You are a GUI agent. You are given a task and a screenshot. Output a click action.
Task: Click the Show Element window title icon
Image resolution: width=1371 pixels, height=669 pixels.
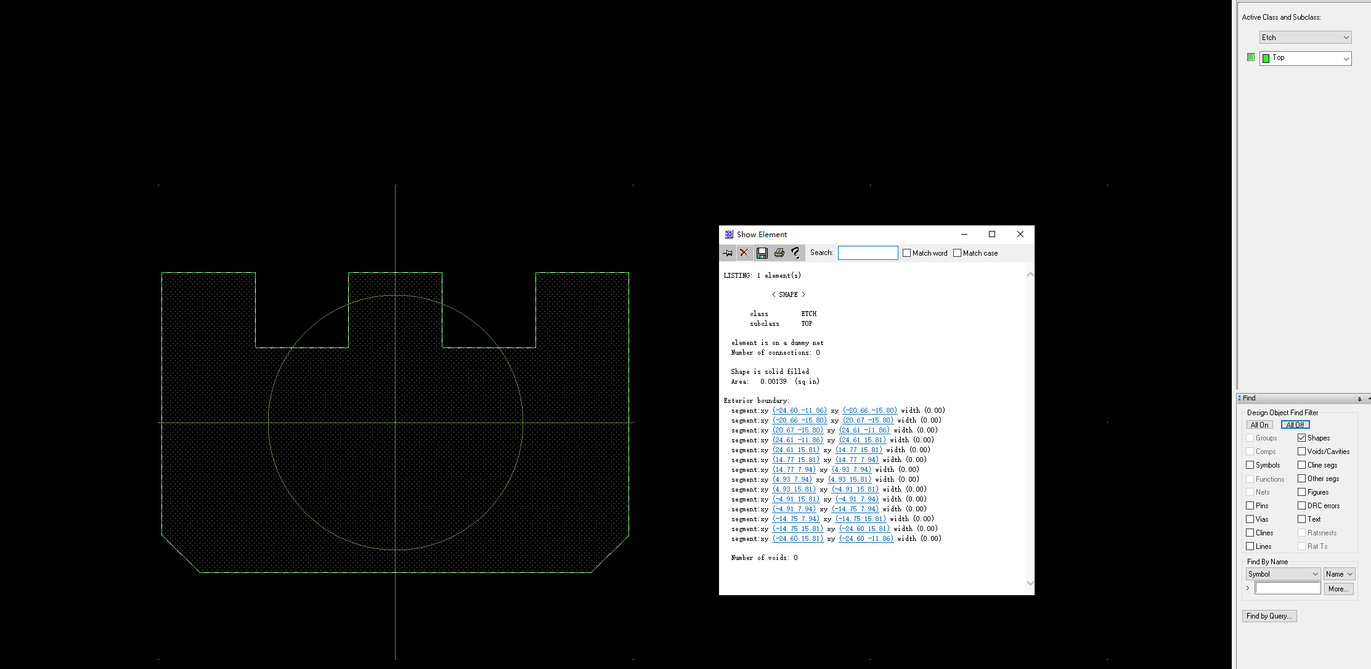click(729, 235)
